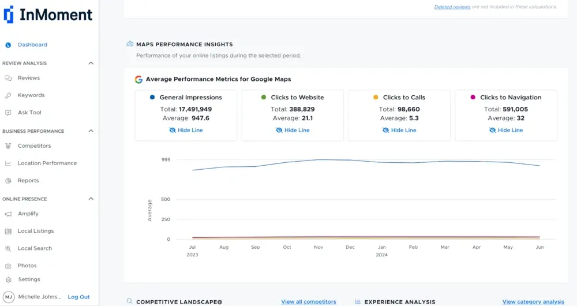Click the Settings gear icon
The image size is (577, 306).
click(8, 279)
